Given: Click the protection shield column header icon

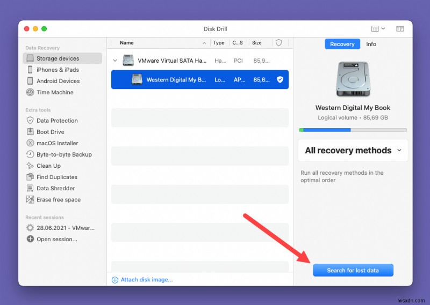Looking at the screenshot, I should pyautogui.click(x=278, y=43).
